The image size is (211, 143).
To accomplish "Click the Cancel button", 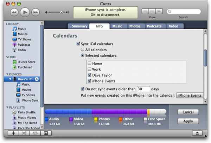I will 188,112.
